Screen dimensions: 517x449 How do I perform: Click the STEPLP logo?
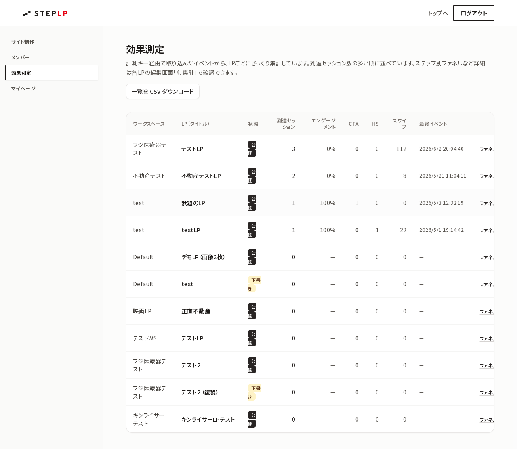[x=45, y=13]
